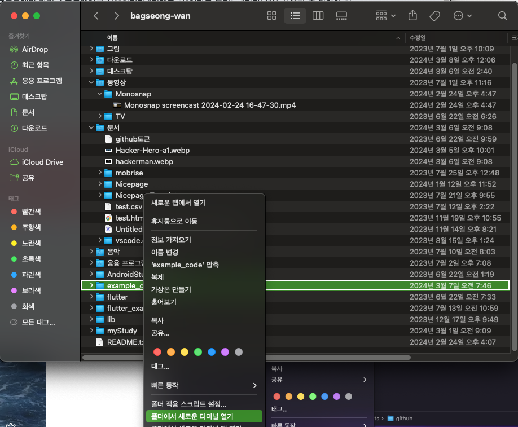The image size is (518, 427).
Task: Go forward with the right chevron
Action: [x=116, y=16]
